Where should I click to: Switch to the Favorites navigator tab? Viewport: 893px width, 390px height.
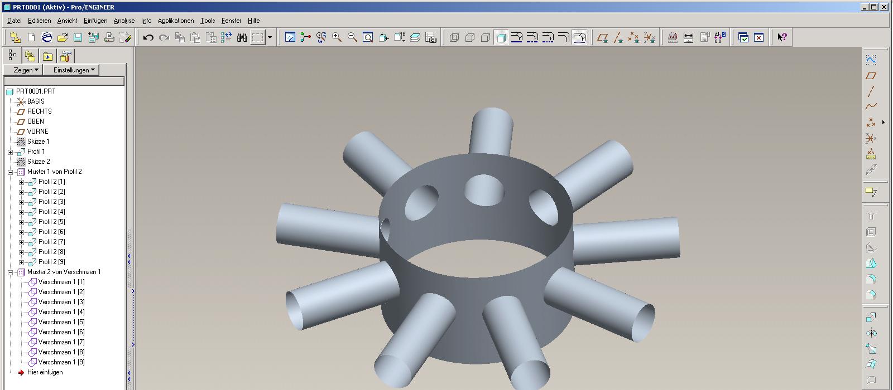pos(48,56)
